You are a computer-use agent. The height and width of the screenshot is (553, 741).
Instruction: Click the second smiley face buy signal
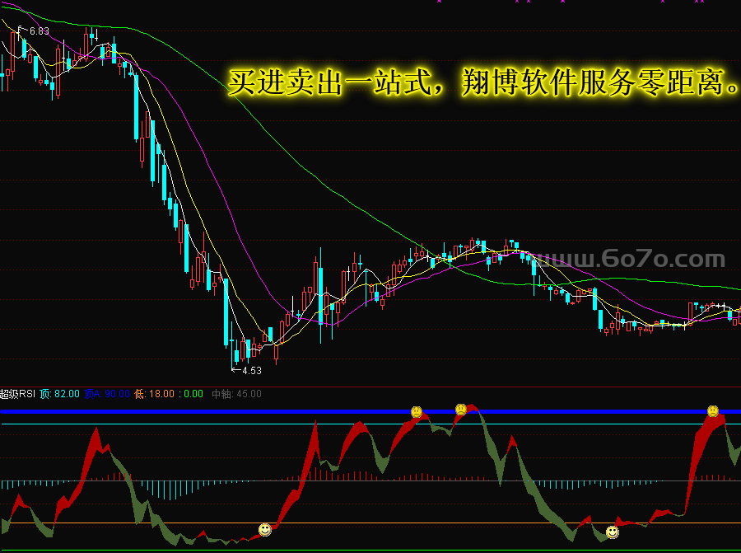click(x=612, y=532)
